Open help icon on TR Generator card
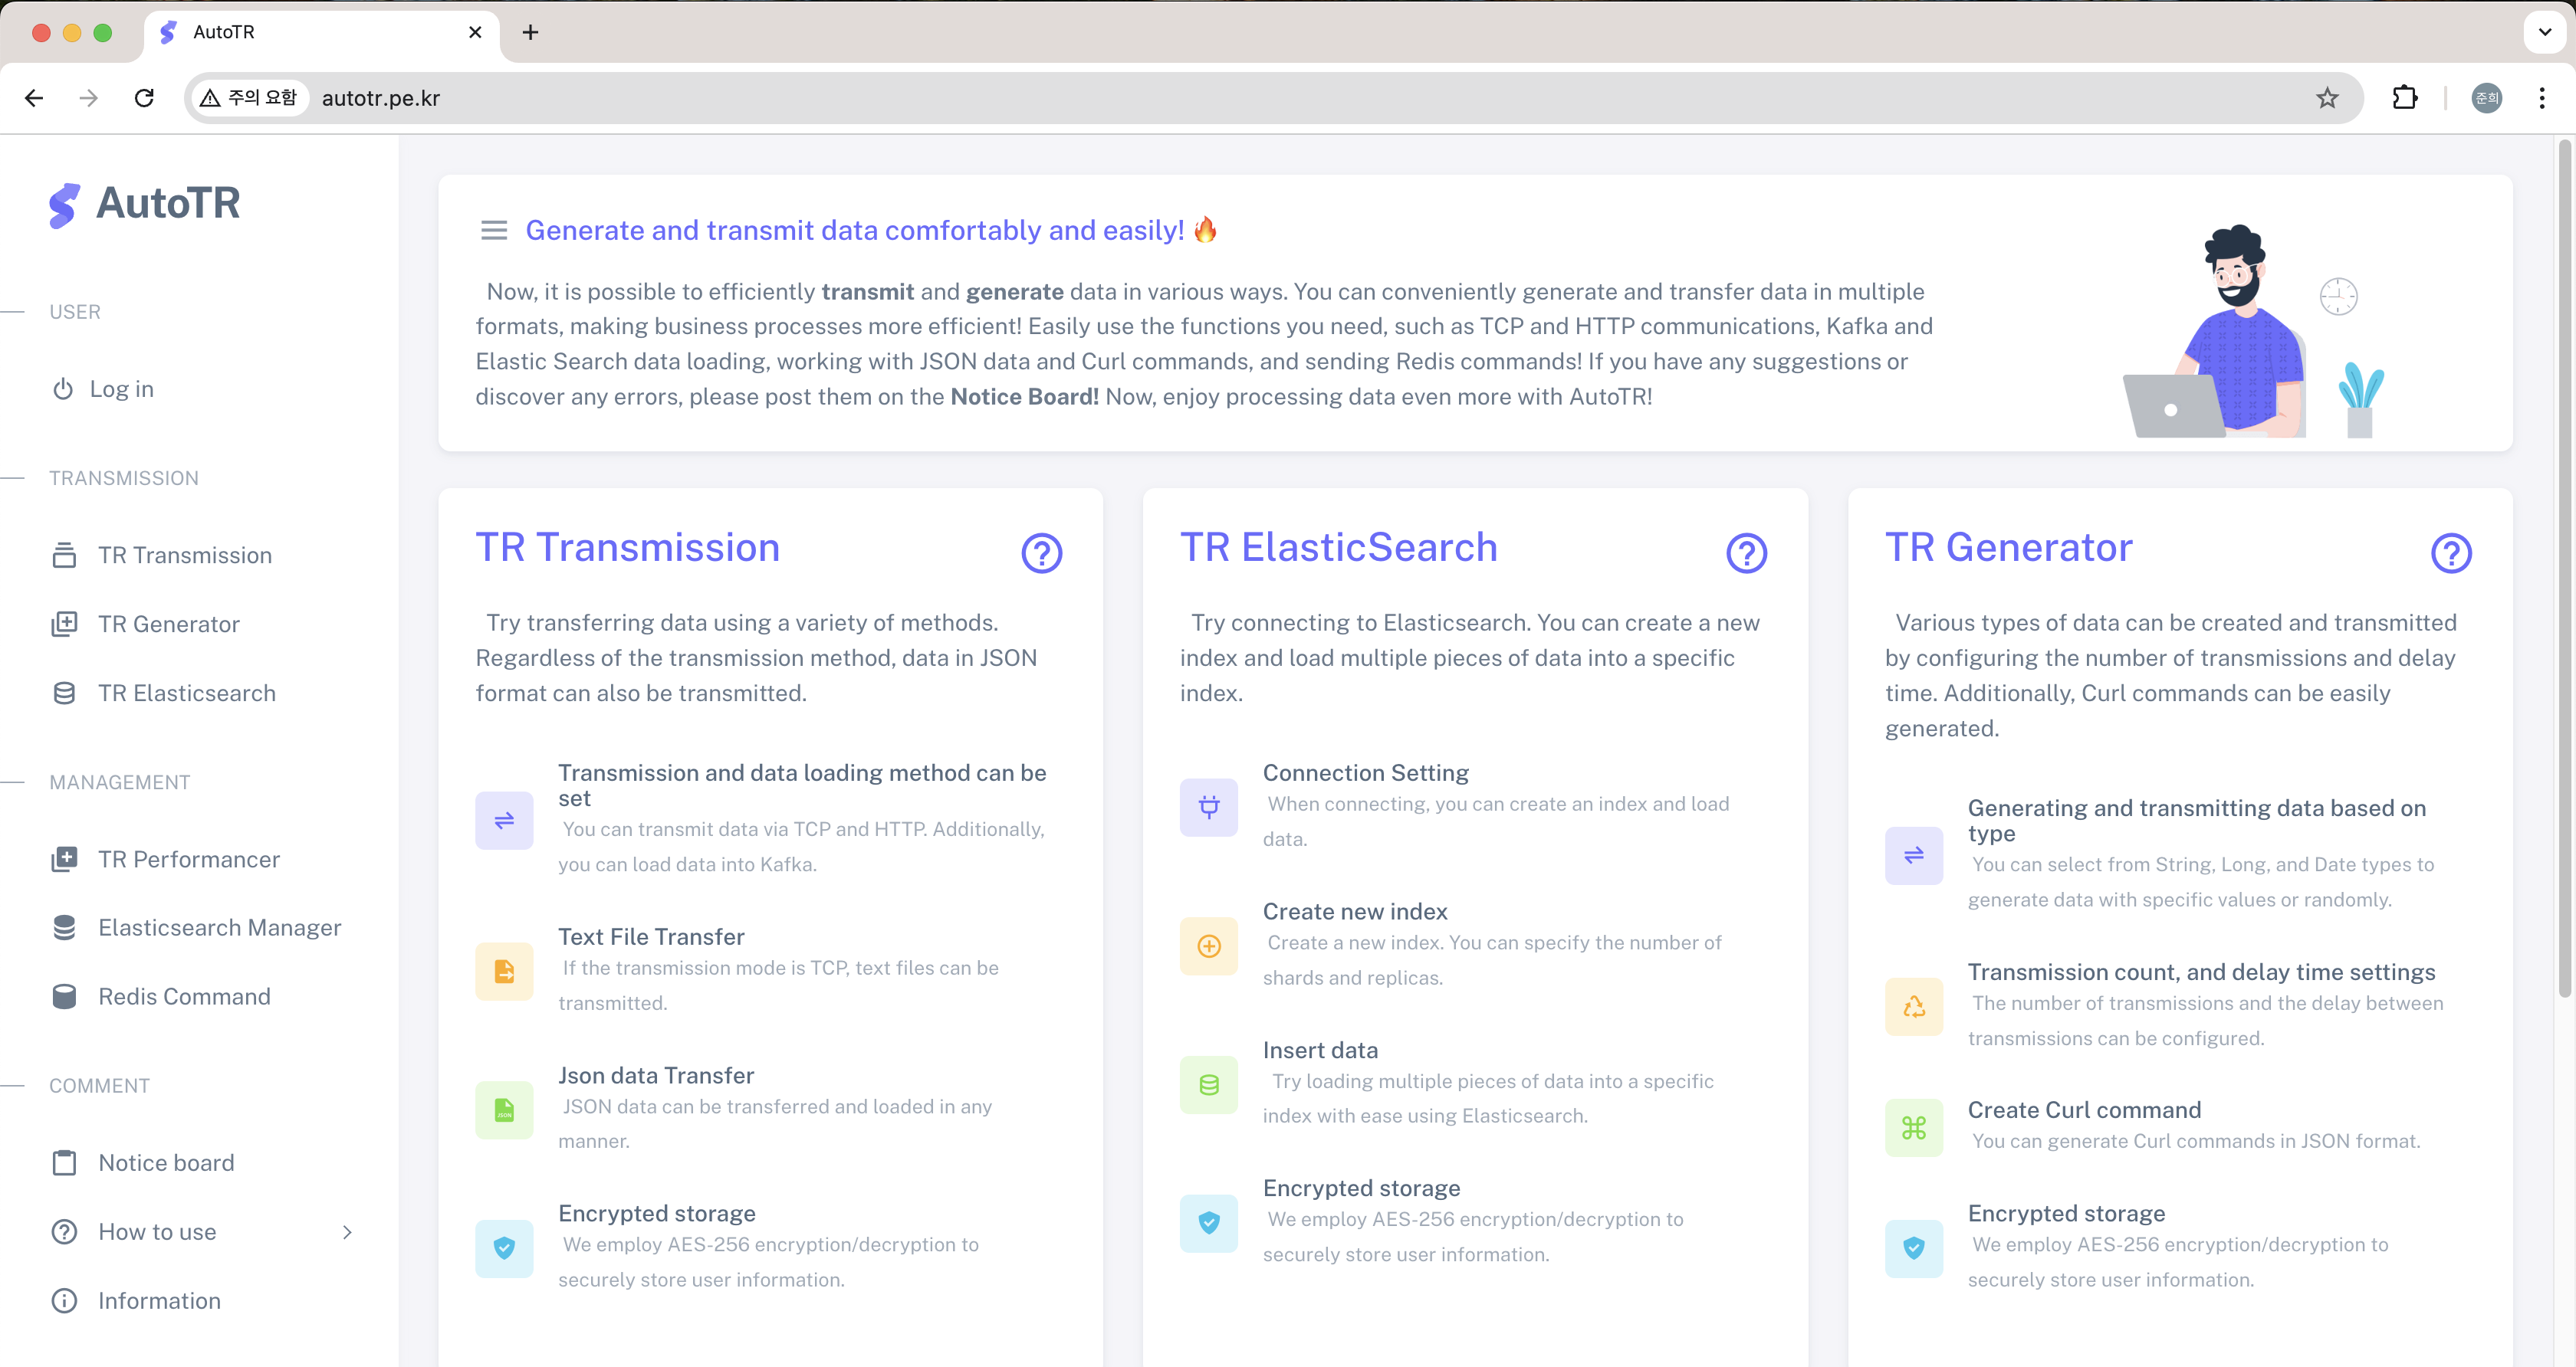2576x1367 pixels. [x=2450, y=552]
